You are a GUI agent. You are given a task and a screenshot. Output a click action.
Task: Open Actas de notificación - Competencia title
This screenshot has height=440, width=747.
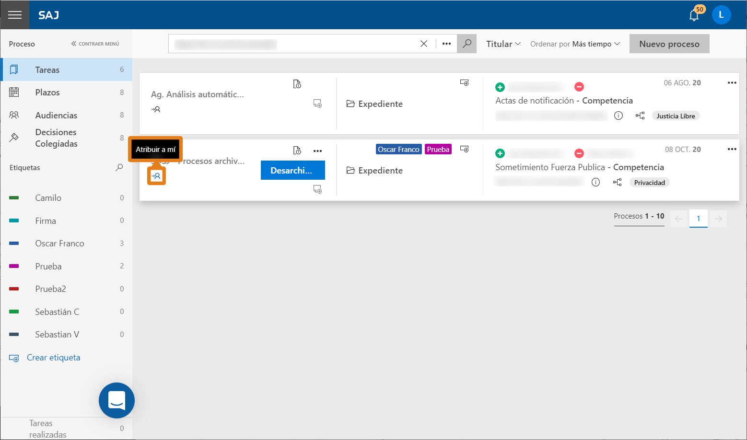click(564, 100)
